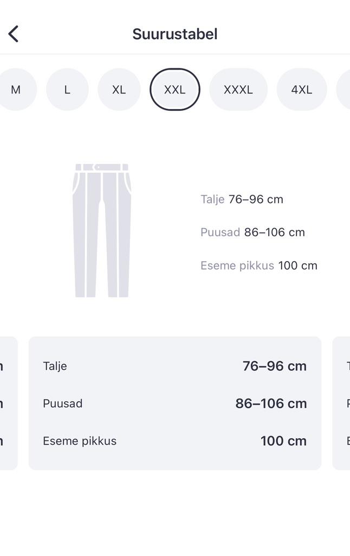This screenshot has width=350, height=556.
Task: Tap the Puusad label beside the trousers
Action: [x=220, y=232]
